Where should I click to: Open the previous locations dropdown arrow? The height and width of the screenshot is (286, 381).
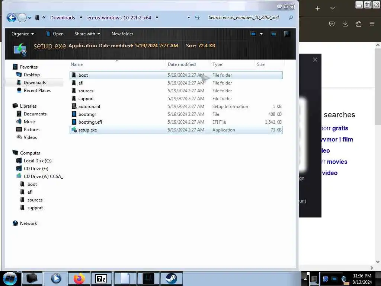click(189, 18)
